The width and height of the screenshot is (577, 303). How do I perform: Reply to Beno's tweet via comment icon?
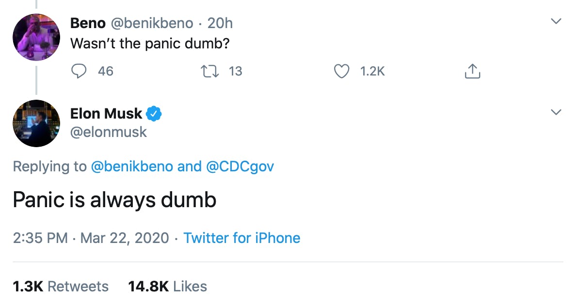(x=79, y=72)
